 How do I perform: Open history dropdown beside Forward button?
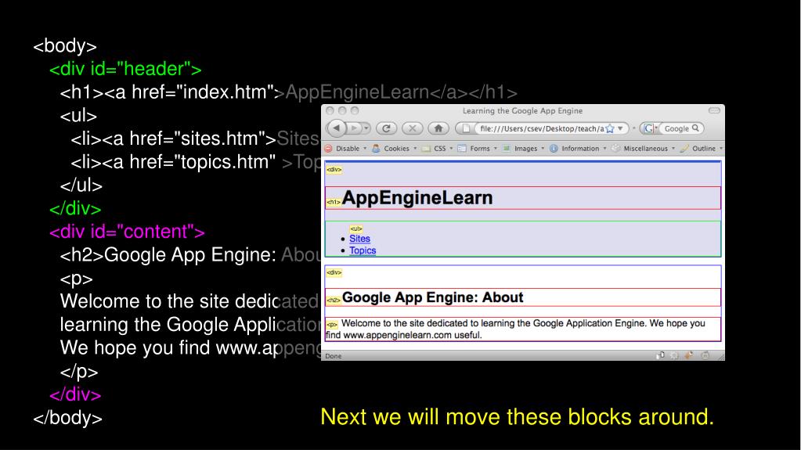366,128
